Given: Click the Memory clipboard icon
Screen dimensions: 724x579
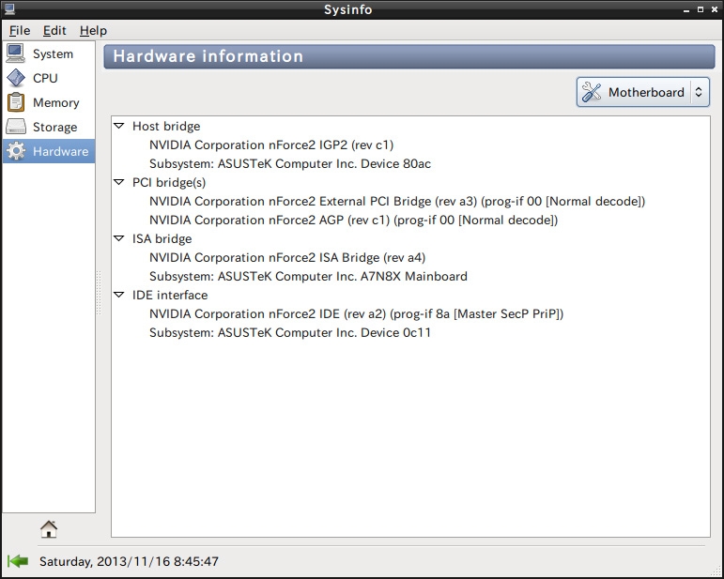Looking at the screenshot, I should coord(16,102).
